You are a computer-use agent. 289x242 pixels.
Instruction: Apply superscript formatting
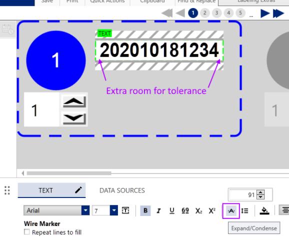click(212, 210)
